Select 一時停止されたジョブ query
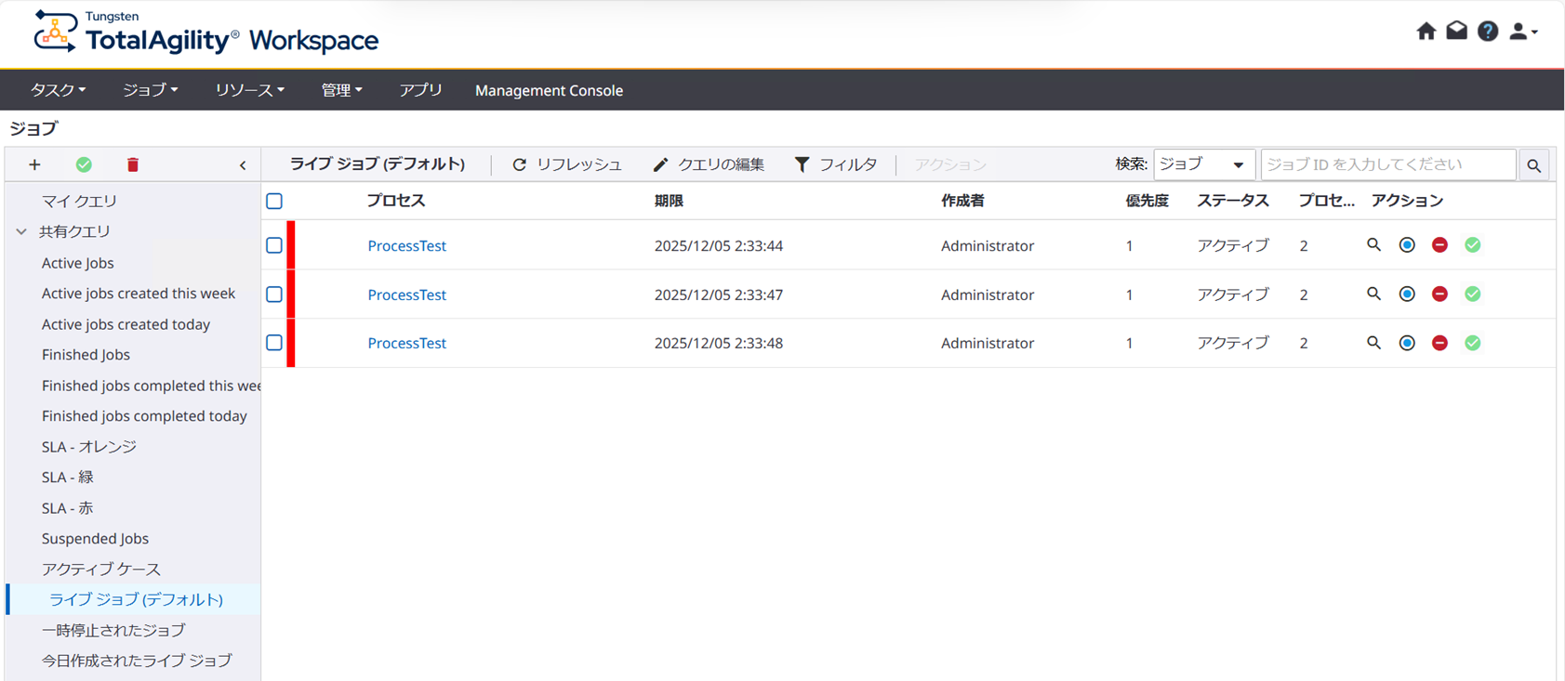Image resolution: width=1565 pixels, height=681 pixels. point(113,630)
